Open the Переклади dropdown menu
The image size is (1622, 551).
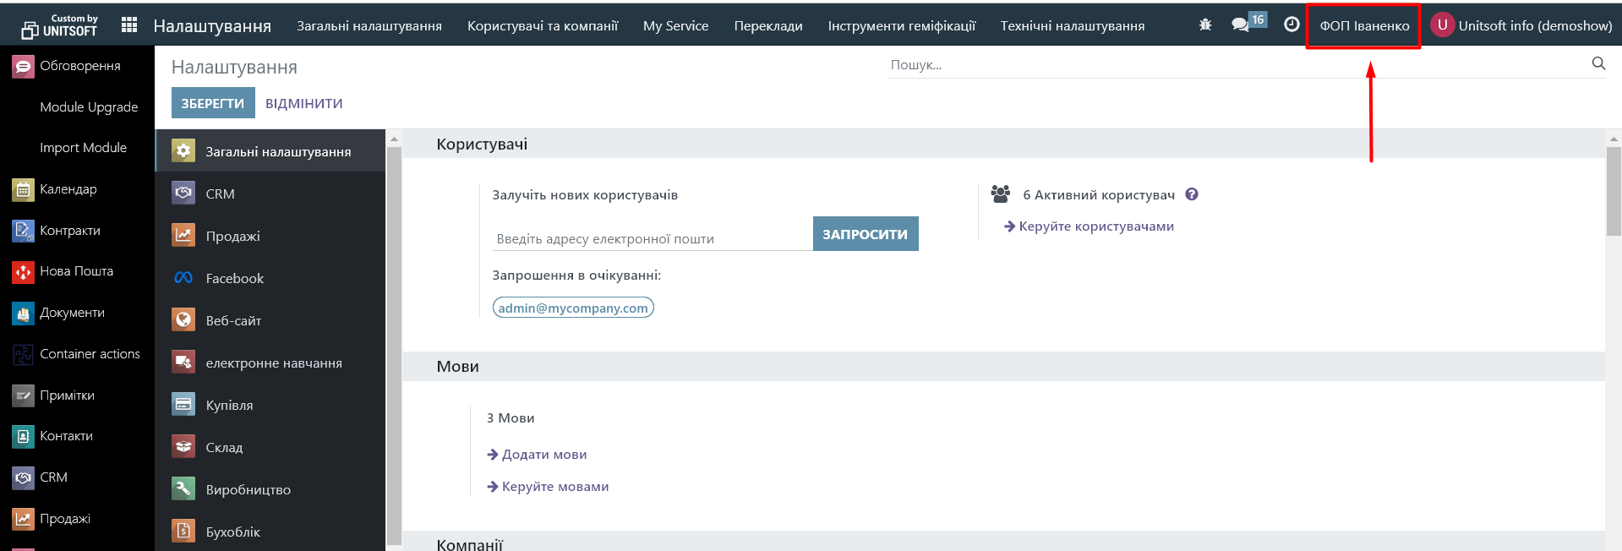(767, 26)
